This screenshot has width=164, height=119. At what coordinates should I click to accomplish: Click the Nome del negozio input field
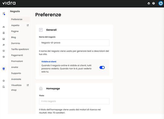(74, 43)
